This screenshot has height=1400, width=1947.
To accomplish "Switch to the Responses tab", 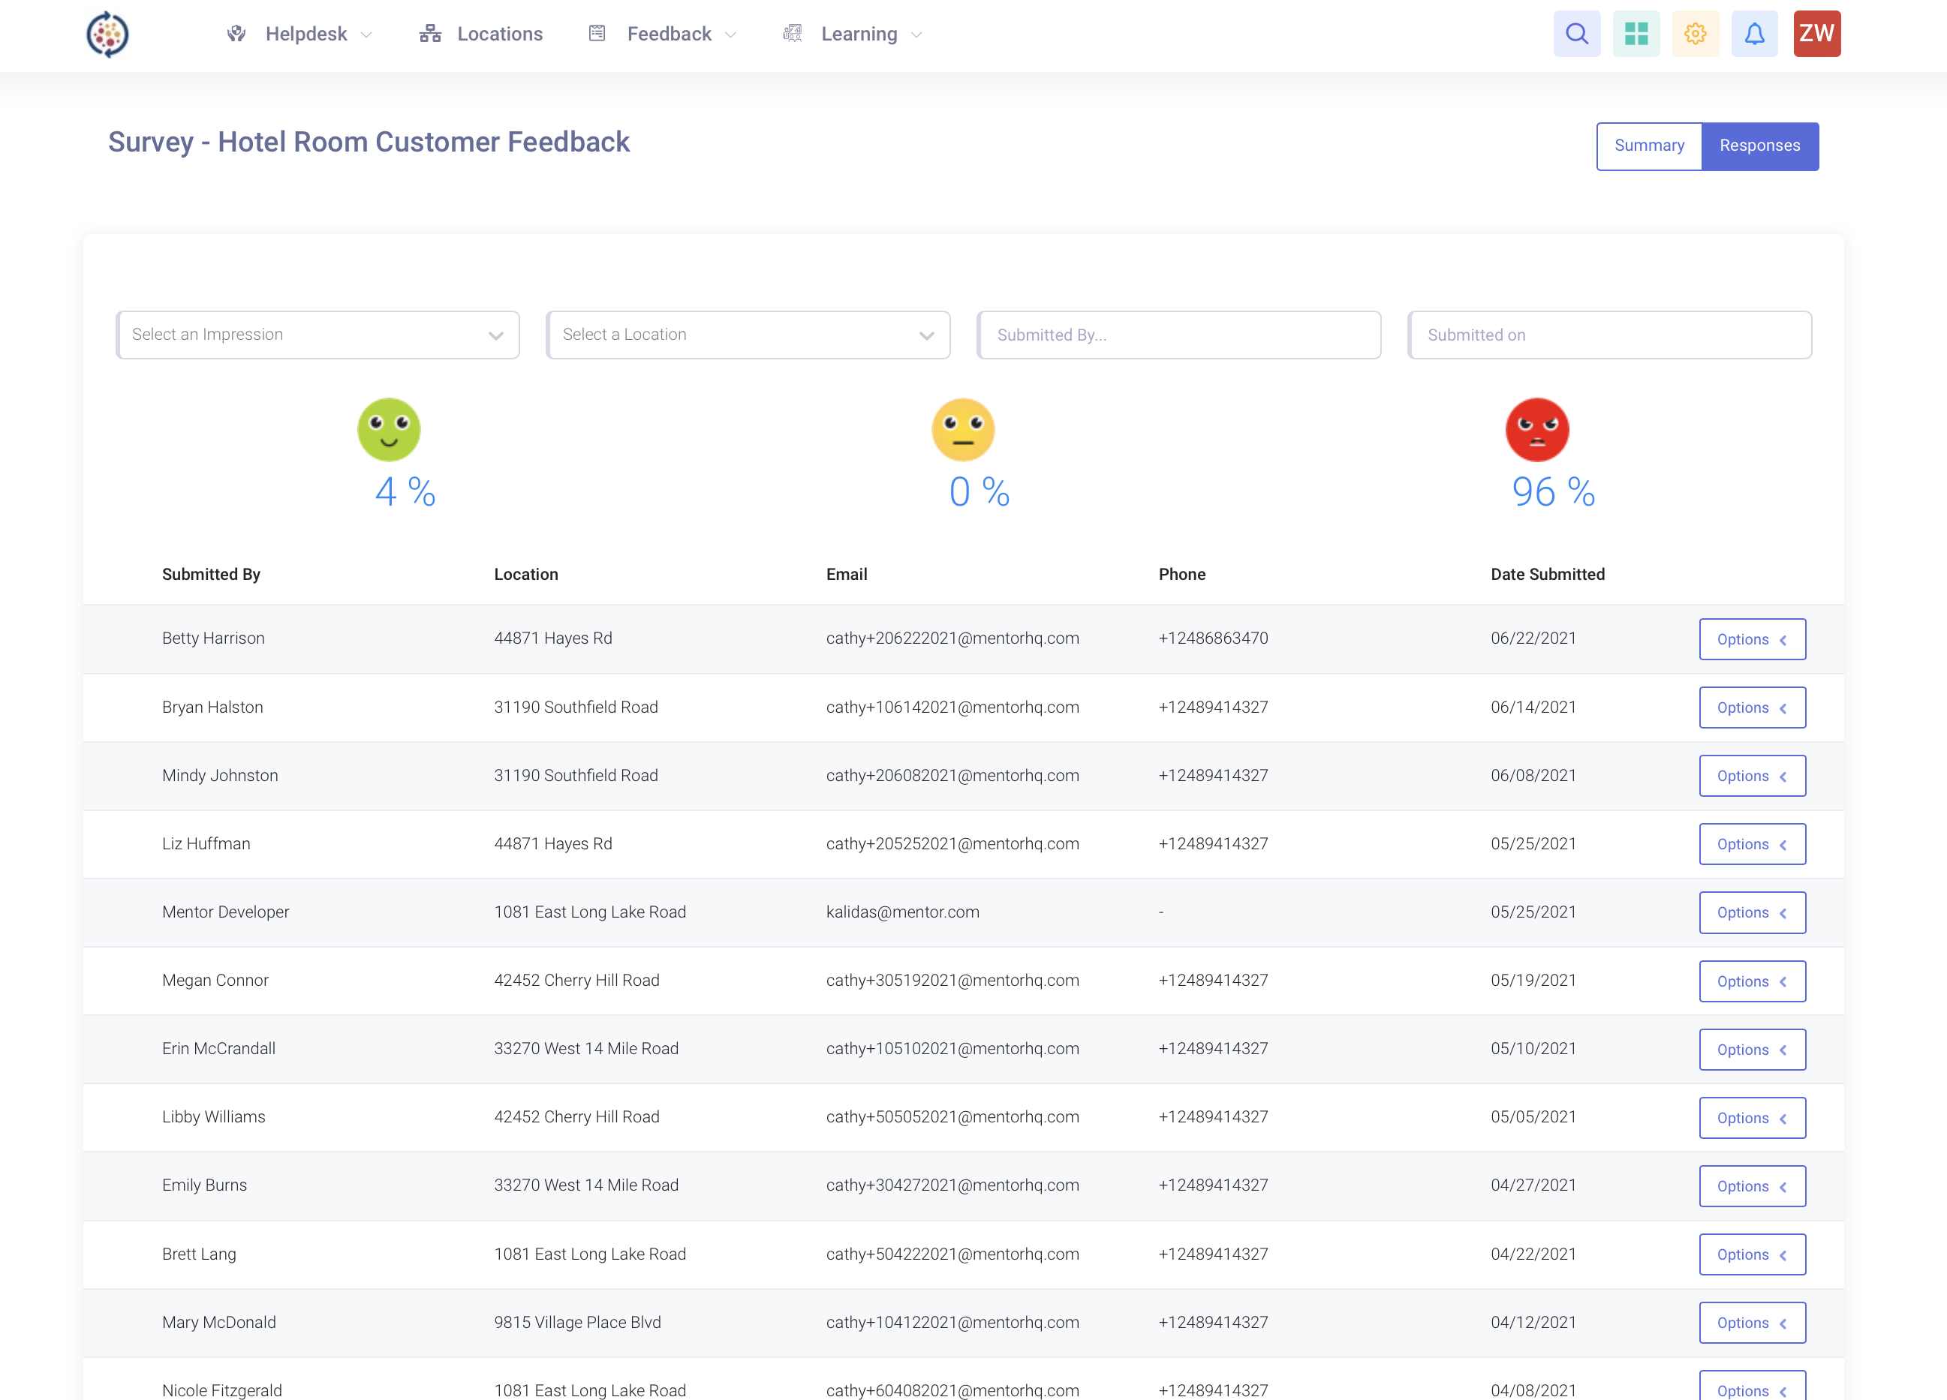I will point(1760,146).
